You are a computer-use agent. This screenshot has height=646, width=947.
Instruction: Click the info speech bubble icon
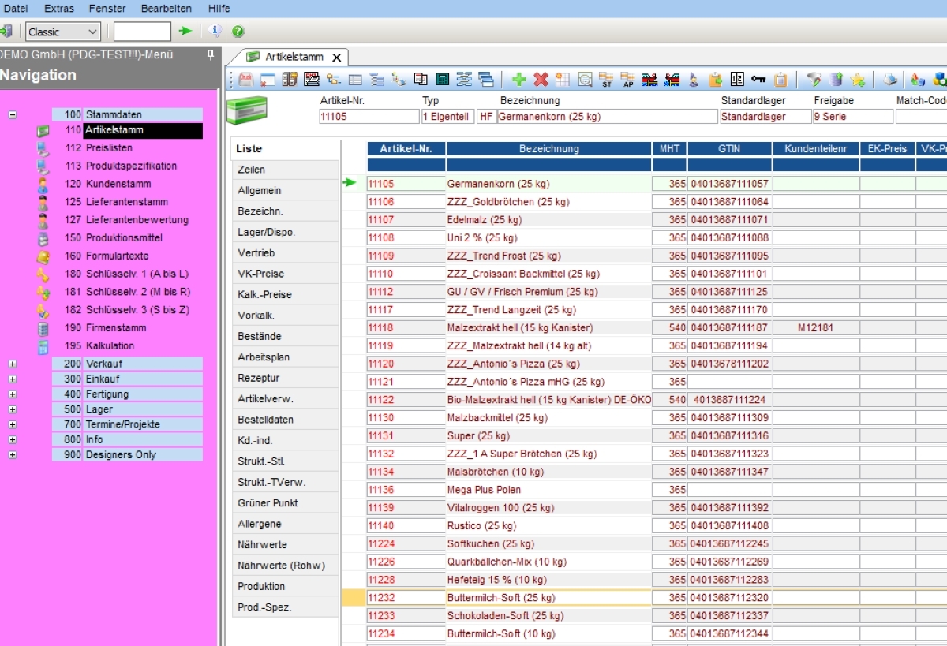[x=215, y=32]
